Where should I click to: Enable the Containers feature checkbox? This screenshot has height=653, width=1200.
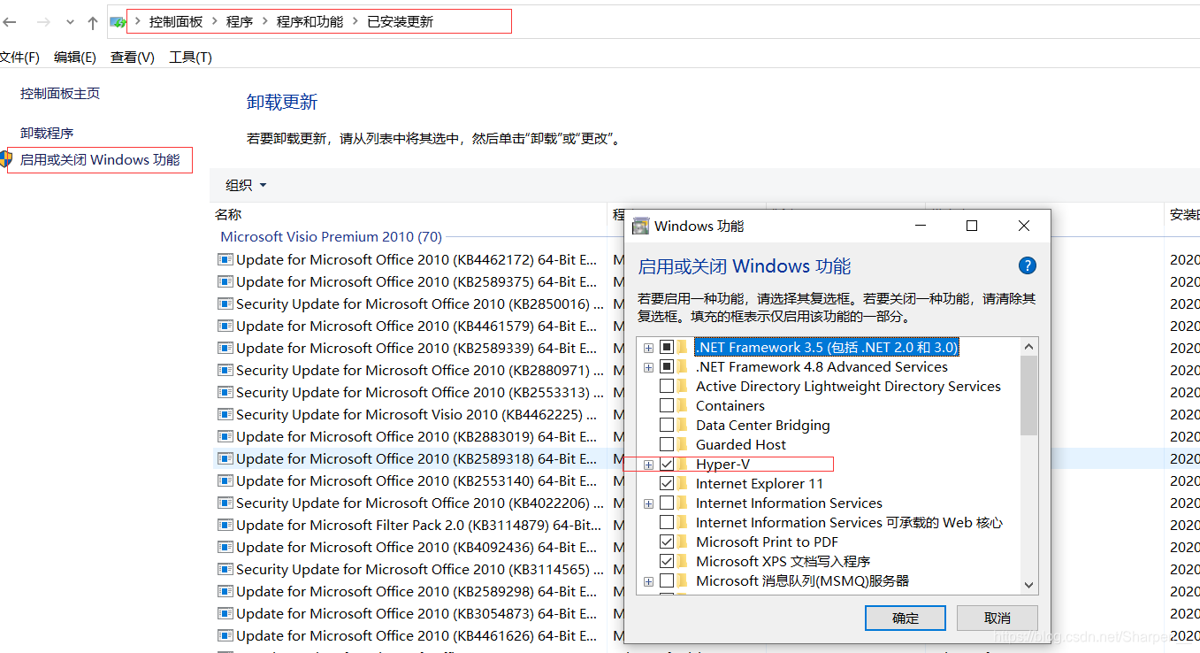[667, 405]
